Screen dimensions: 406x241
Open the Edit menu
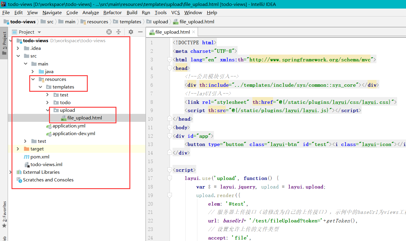coord(19,12)
